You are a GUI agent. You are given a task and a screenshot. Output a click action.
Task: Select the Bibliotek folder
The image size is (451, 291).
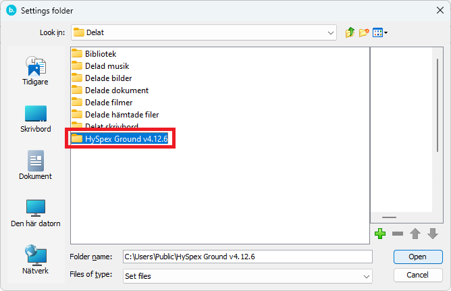coord(100,53)
